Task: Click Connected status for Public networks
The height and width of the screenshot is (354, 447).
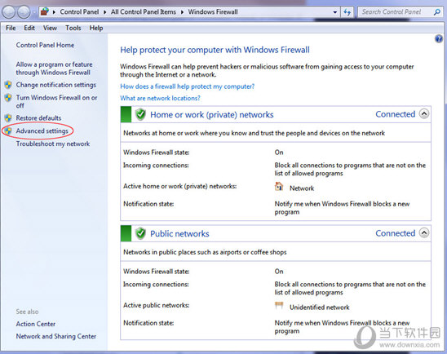Action: click(x=395, y=233)
